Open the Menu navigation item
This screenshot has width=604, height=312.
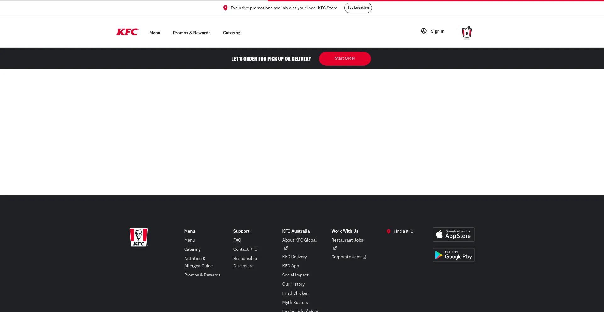point(155,33)
